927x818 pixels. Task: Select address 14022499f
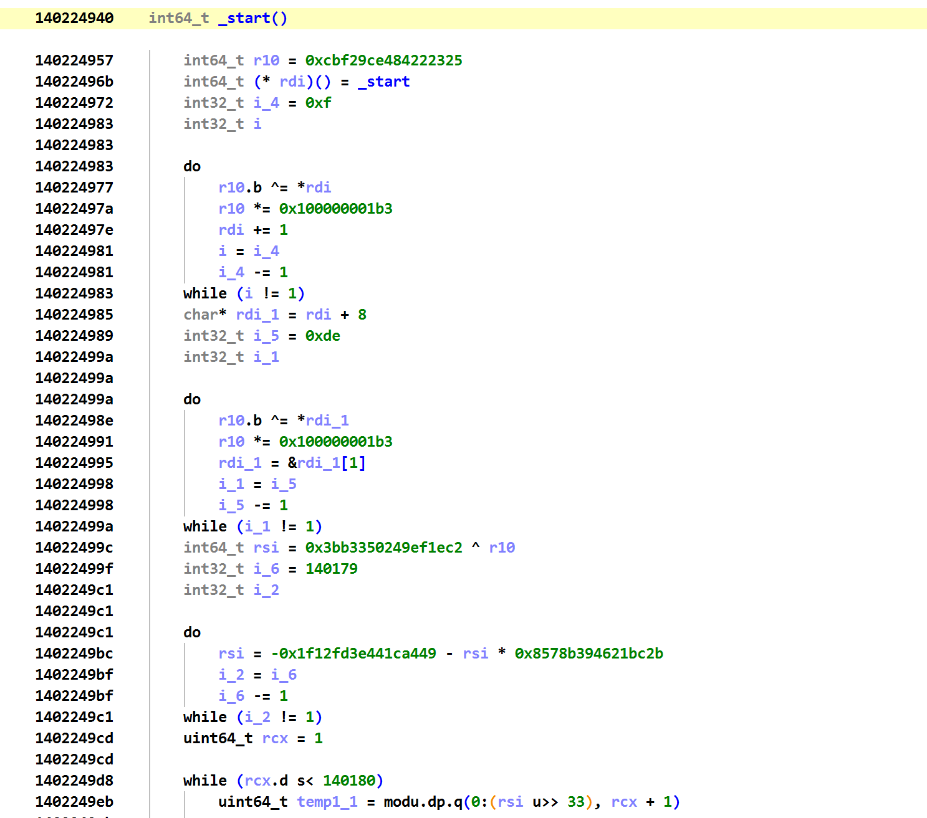coord(74,569)
